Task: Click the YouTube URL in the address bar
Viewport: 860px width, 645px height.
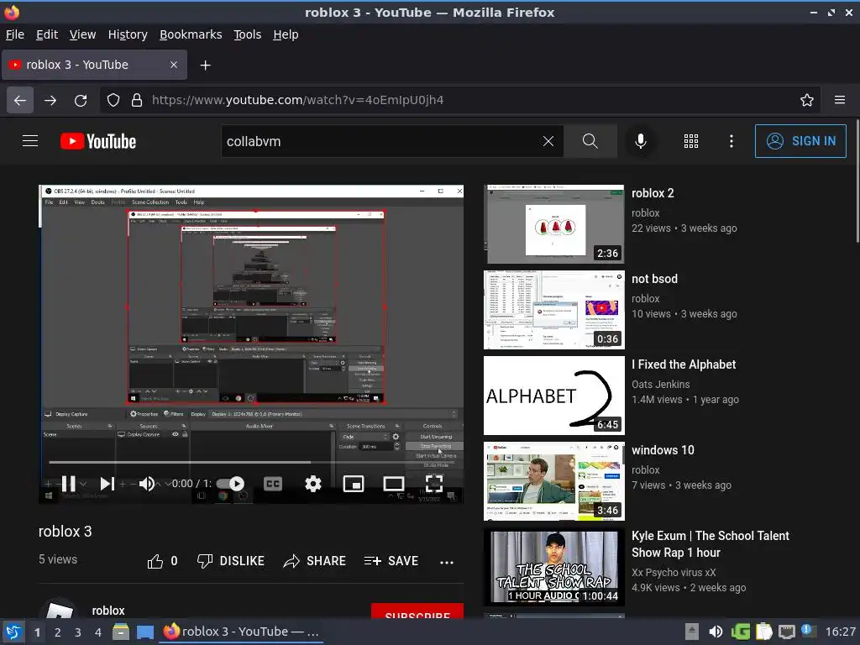Action: [x=297, y=100]
